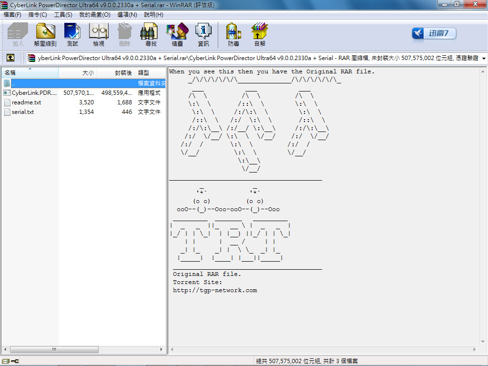Click file list scroll right arrow
Viewport: 488px width, 366px height.
(161, 349)
